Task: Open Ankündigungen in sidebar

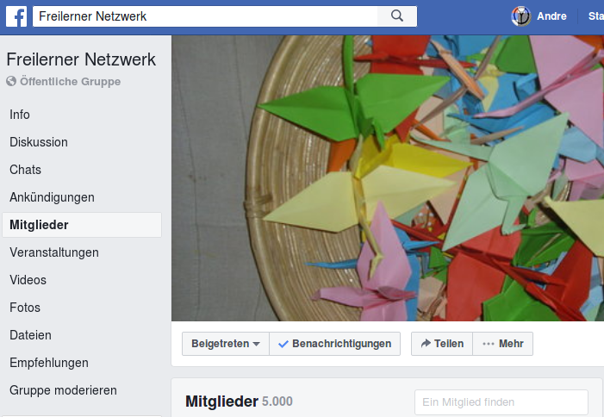Action: 52,197
